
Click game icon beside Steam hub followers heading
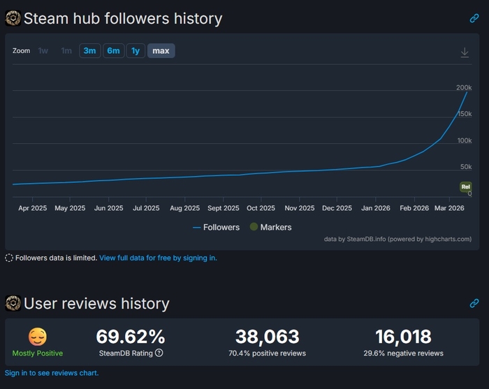13,18
